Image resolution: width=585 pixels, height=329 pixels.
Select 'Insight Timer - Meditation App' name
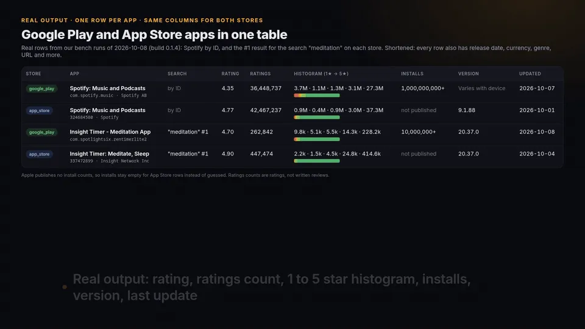point(110,132)
